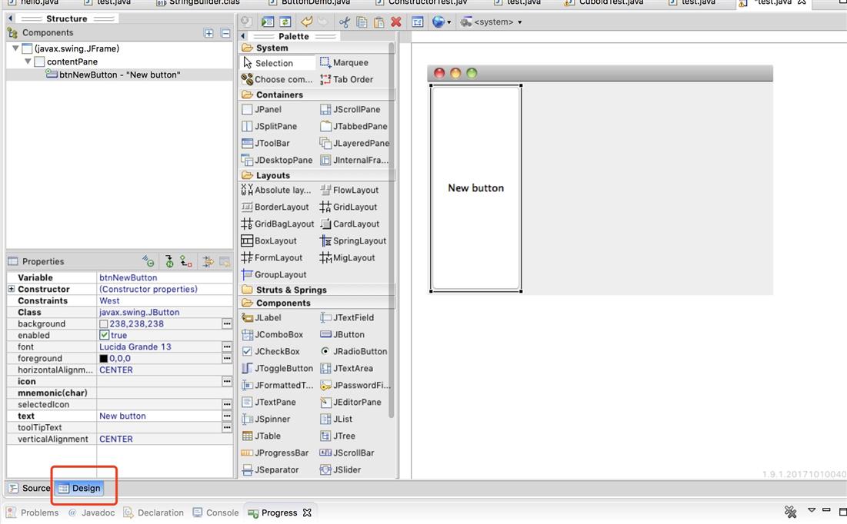Click the New button in the design canvas

(x=476, y=187)
